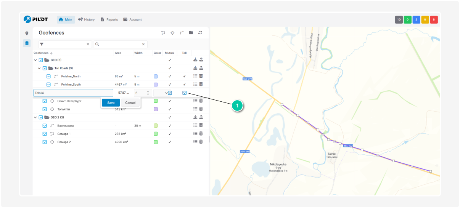This screenshot has width=460, height=208.
Task: Open the layers sidebar icon
Action: (x=27, y=43)
